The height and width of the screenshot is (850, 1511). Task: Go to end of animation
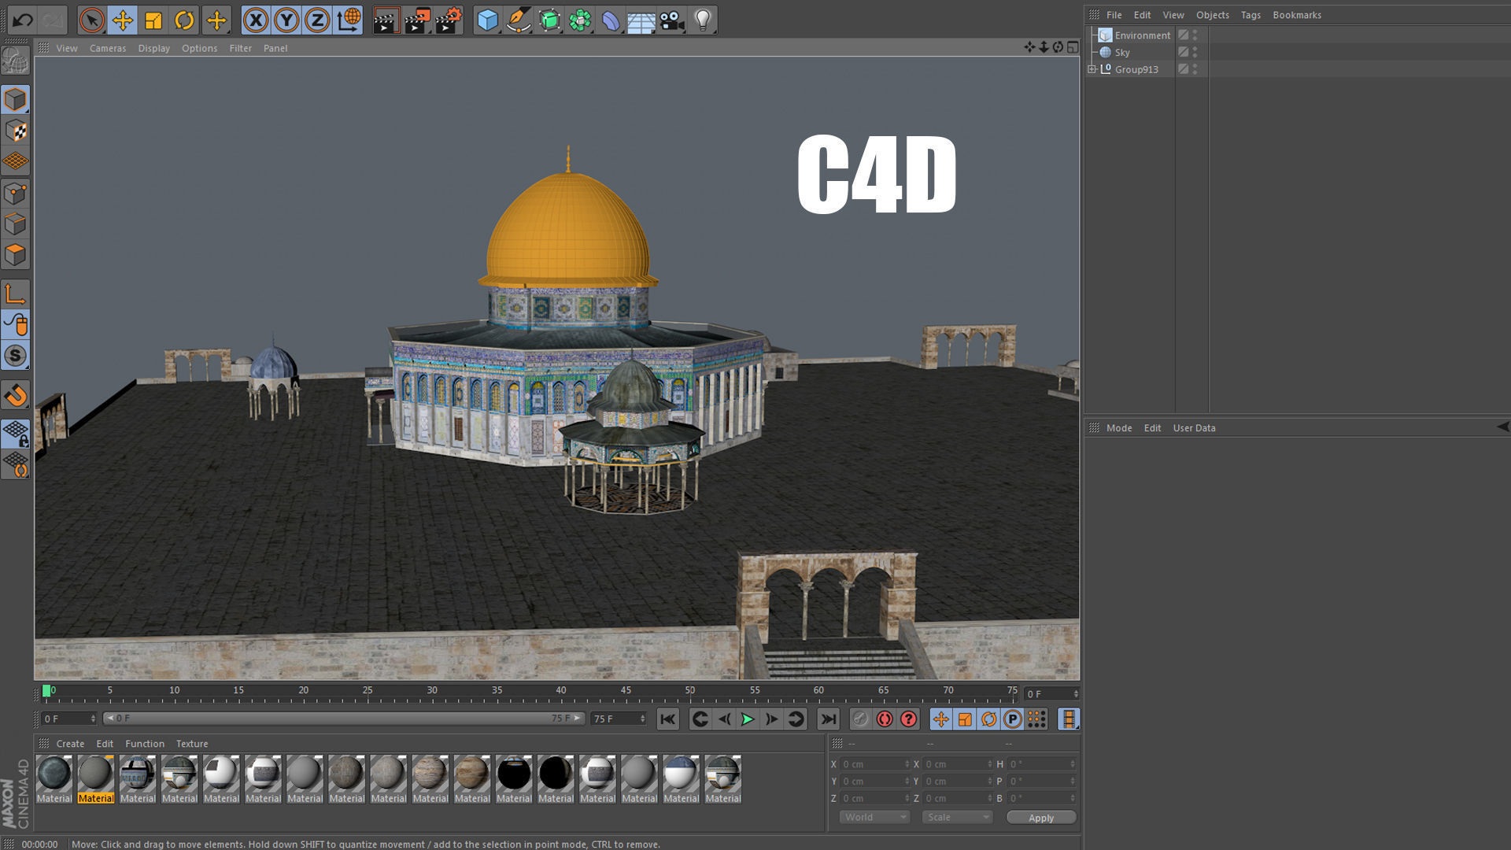(x=828, y=719)
